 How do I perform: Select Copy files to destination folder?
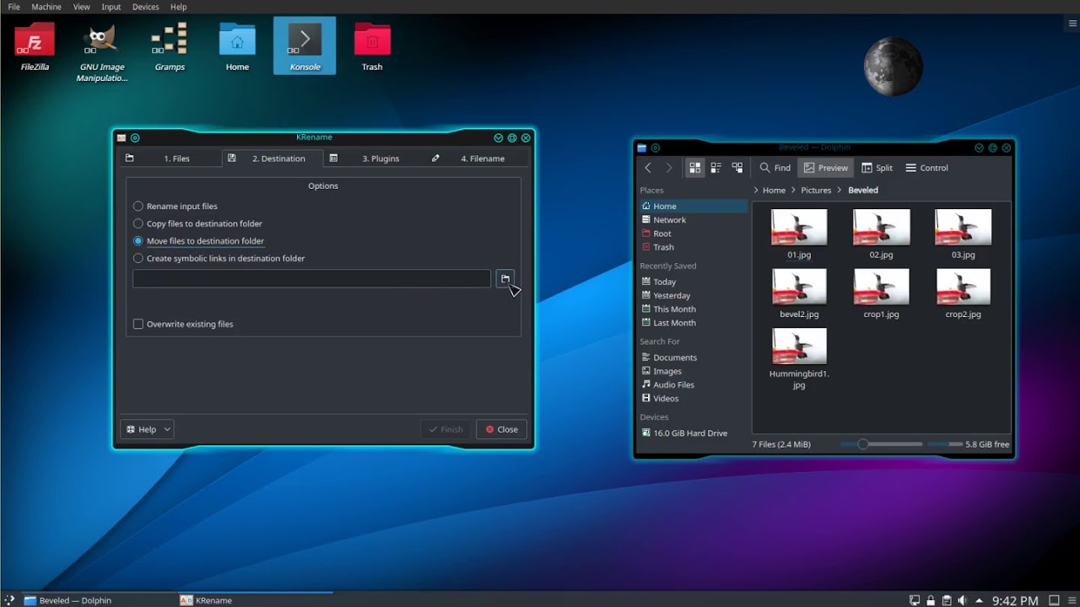coord(198,223)
